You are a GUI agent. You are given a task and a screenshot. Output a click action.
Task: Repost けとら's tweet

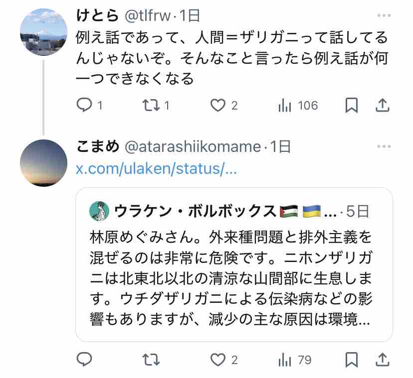pos(149,105)
